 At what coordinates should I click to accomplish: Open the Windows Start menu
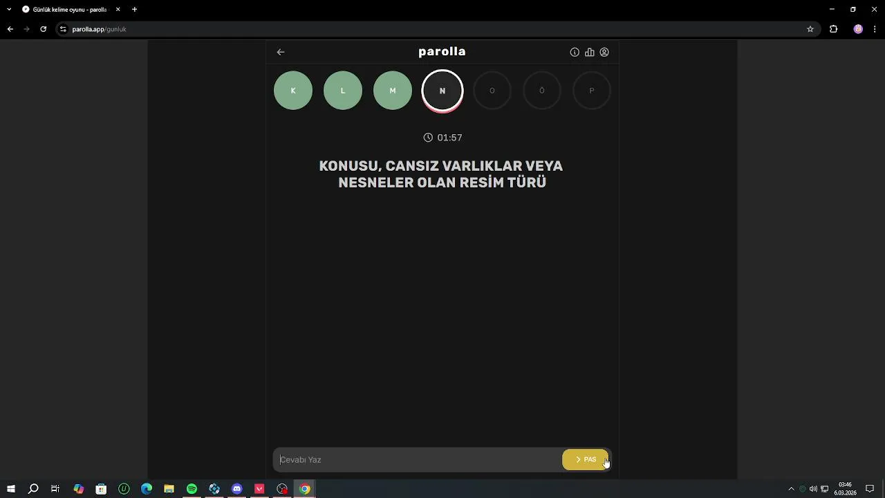coord(11,489)
